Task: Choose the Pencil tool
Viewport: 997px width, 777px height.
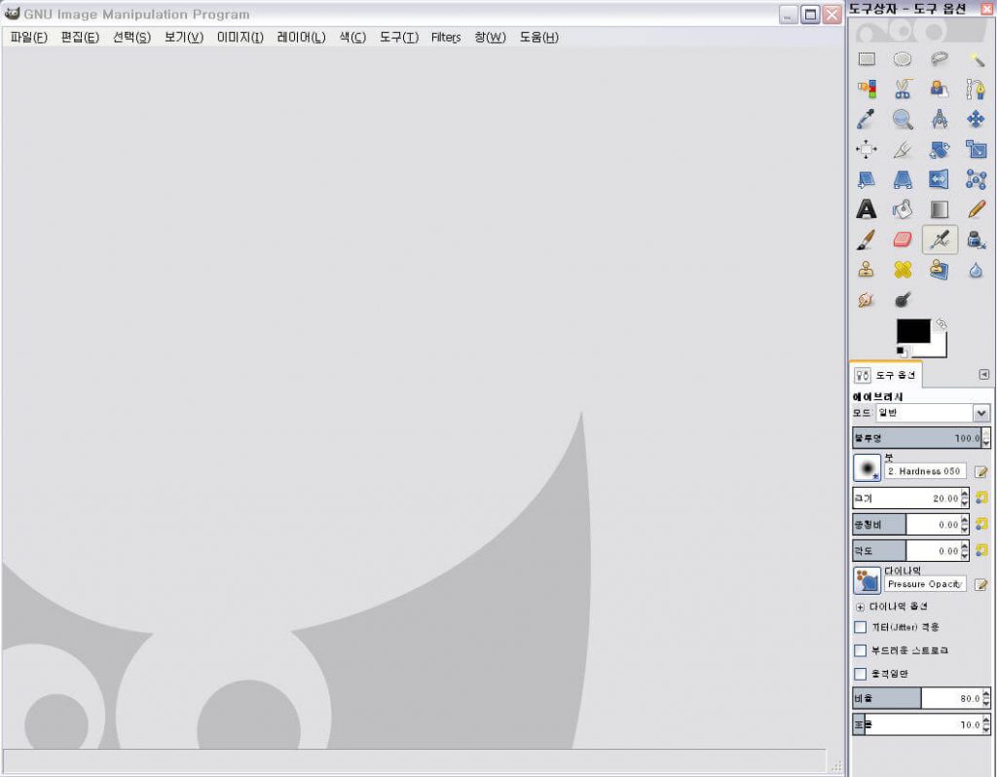Action: [976, 209]
